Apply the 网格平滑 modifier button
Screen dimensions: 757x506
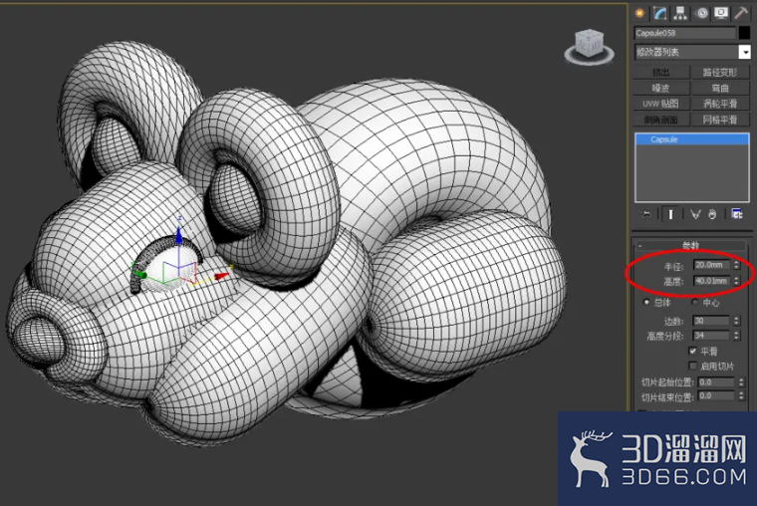pyautogui.click(x=720, y=120)
